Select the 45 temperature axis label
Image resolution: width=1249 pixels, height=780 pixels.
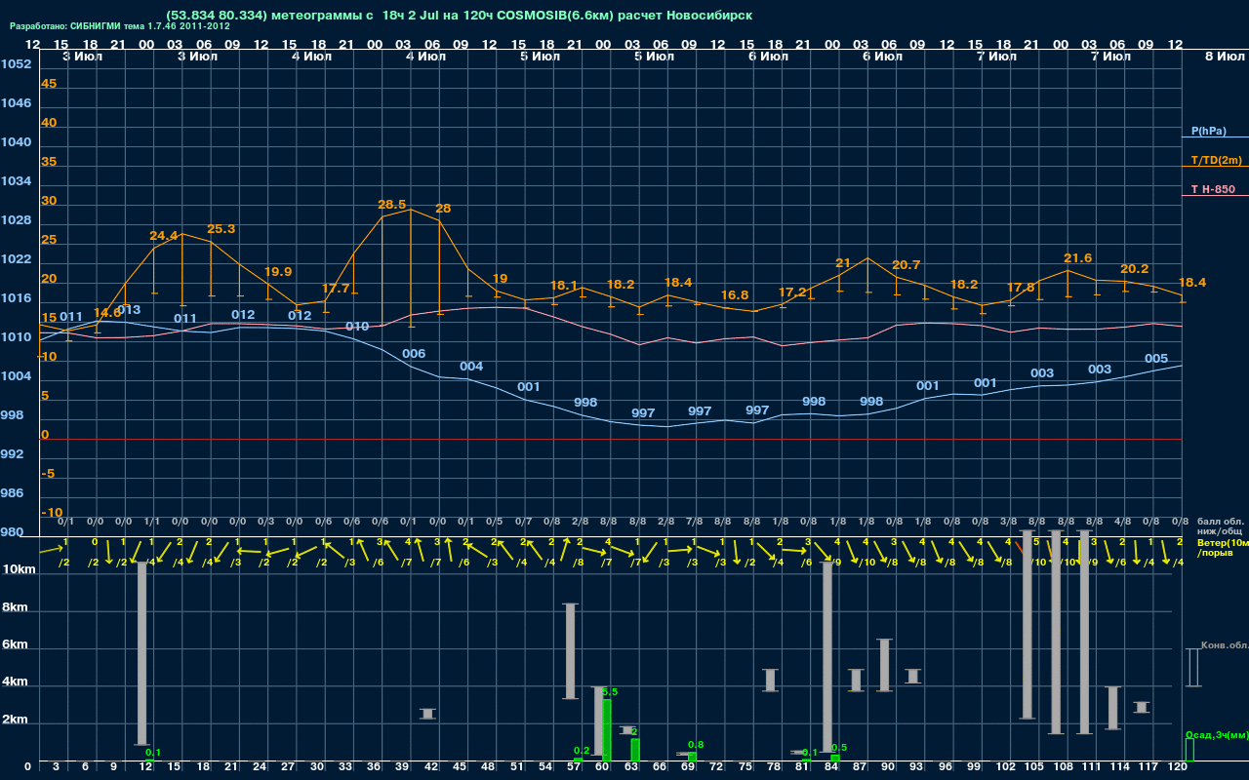tap(49, 84)
